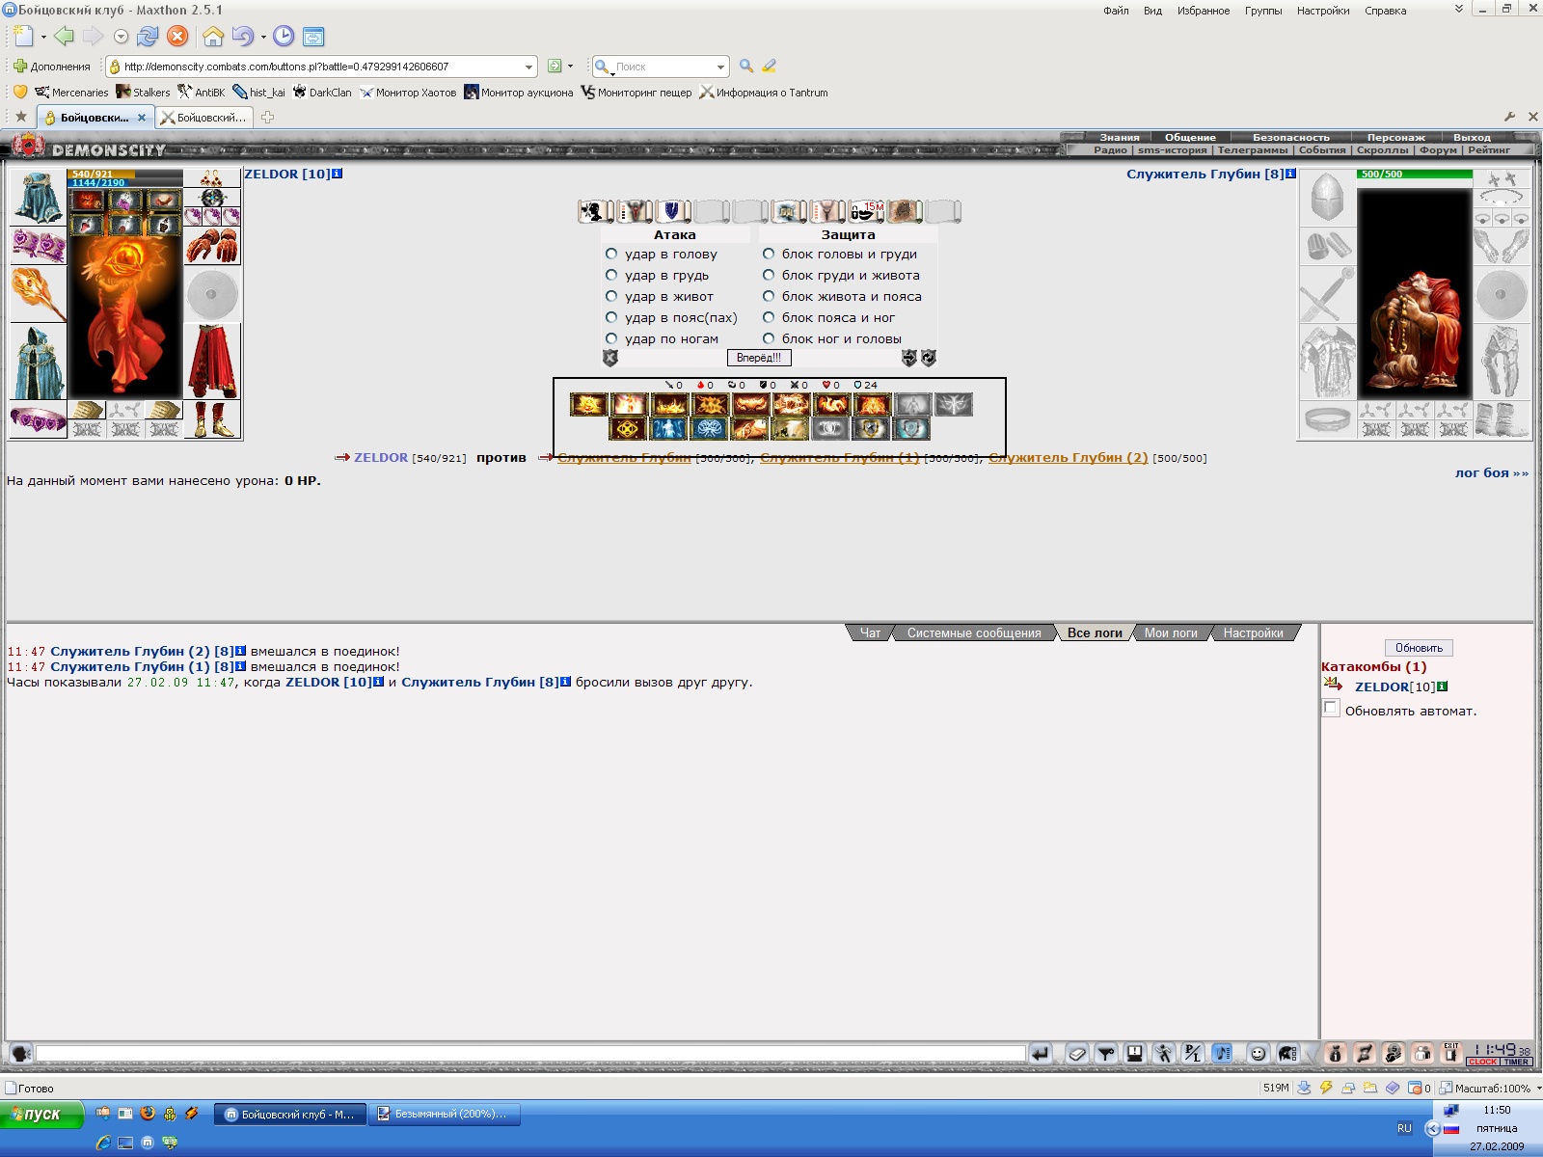This screenshot has width=1543, height=1157.
Task: Select defense 'блок живота и пояса' radio
Action: pos(769,296)
